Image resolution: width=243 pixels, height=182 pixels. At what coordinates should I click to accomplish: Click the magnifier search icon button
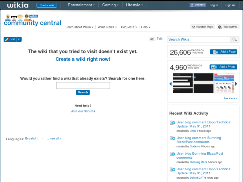click(235, 39)
